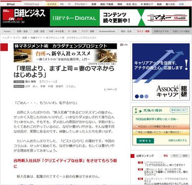Select the first orange poll option radio button

coord(137,126)
